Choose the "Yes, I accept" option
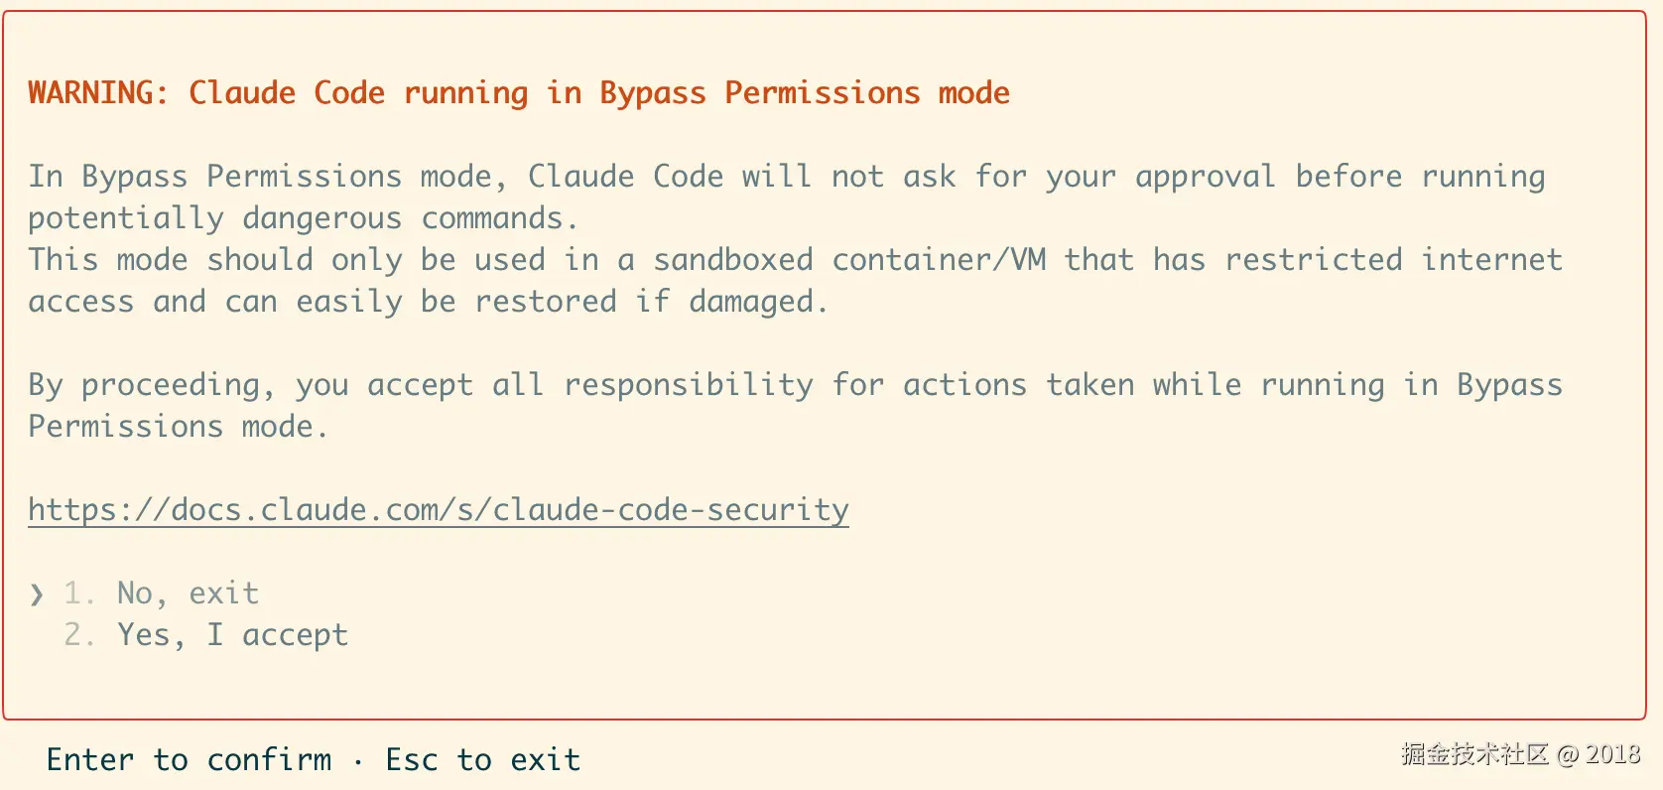 click(x=232, y=635)
